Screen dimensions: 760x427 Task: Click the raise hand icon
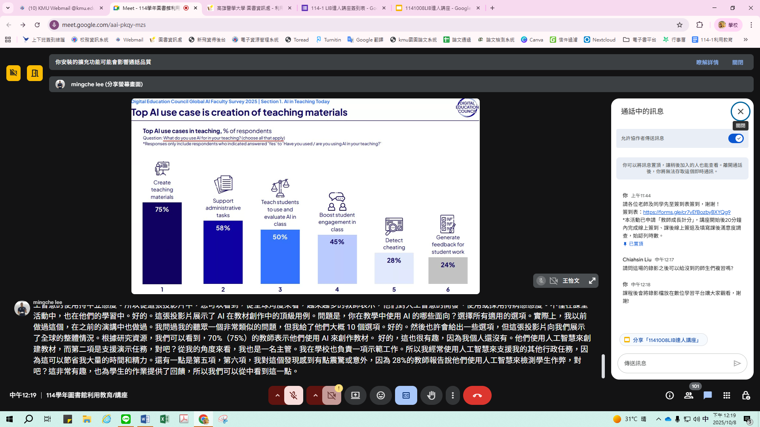(431, 395)
